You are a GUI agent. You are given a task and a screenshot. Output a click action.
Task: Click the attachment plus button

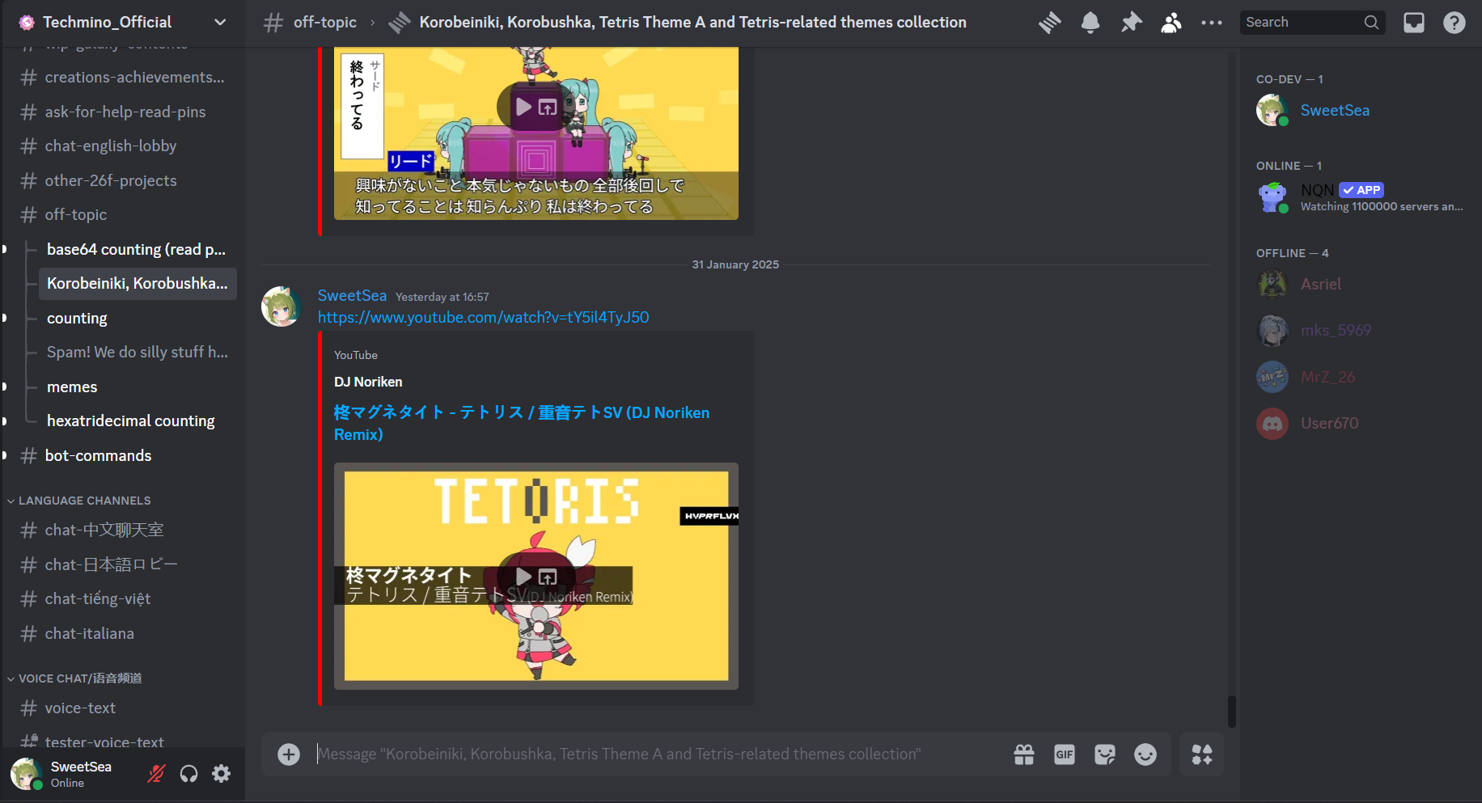tap(289, 754)
